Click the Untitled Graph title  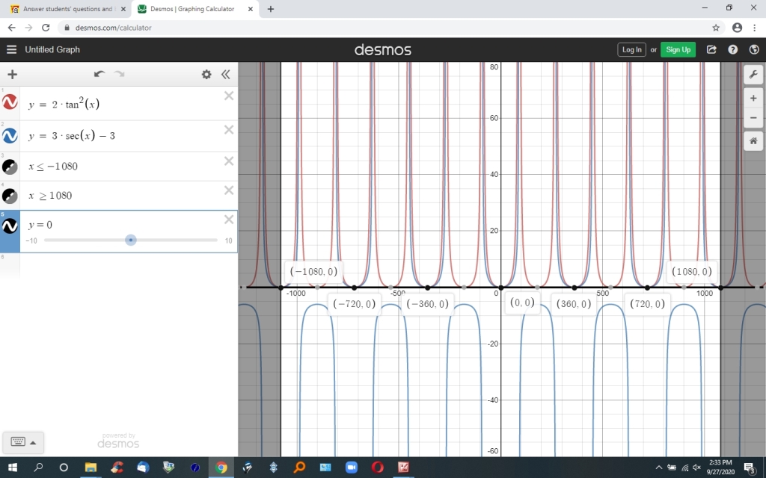(x=52, y=49)
